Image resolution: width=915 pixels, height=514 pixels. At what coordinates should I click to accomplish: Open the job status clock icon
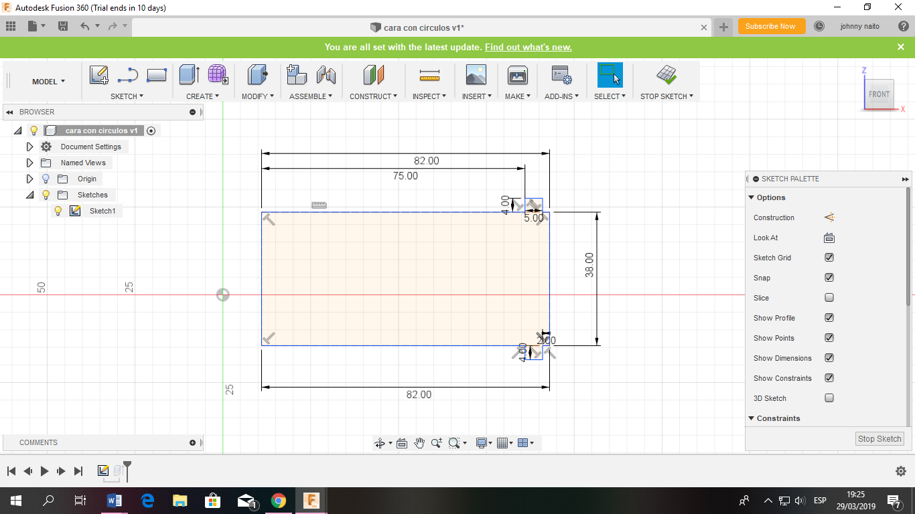(x=819, y=26)
